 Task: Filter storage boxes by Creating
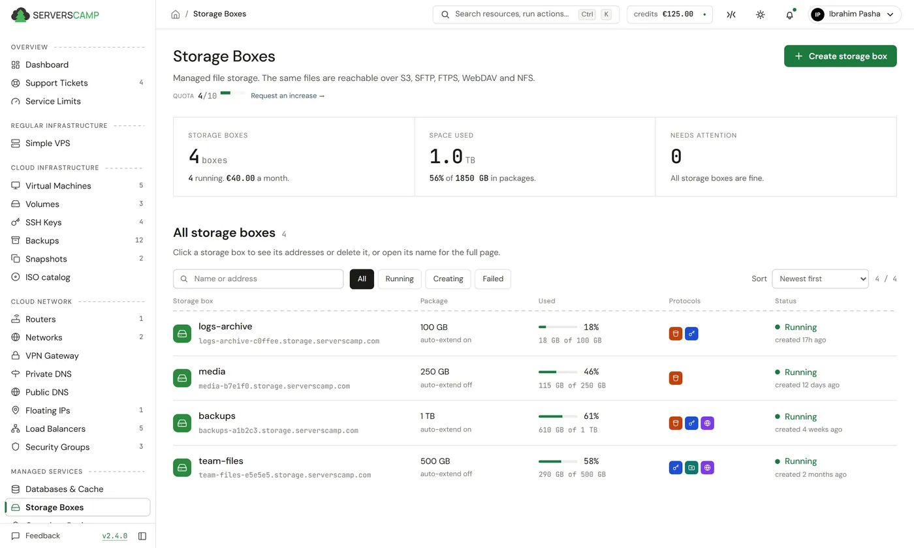tap(448, 279)
